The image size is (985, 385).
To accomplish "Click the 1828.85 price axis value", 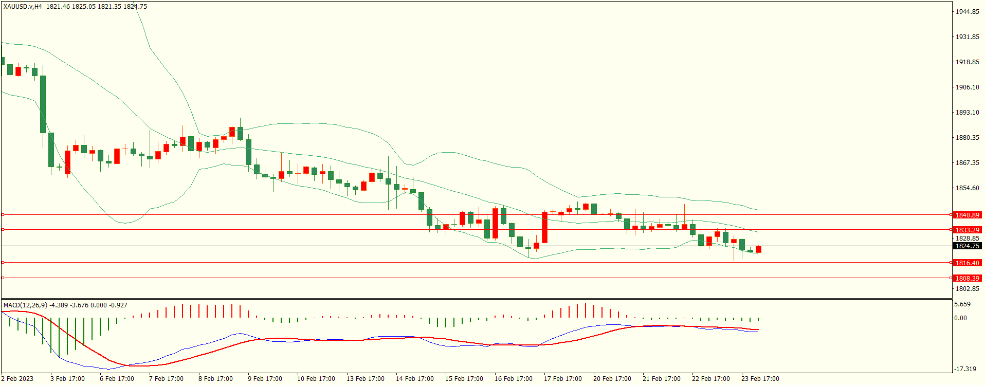I will click(967, 239).
